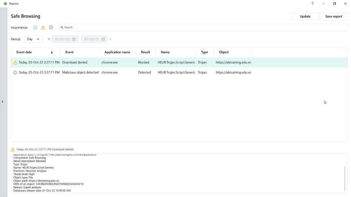The image size is (351, 197).
Task: Sort by Event date column header
Action: click(x=24, y=52)
